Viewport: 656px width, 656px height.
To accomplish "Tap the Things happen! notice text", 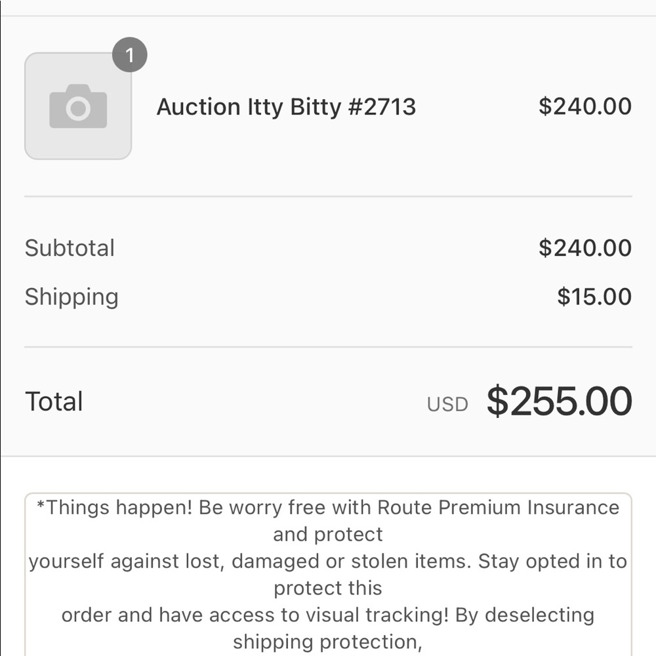I will tap(114, 508).
